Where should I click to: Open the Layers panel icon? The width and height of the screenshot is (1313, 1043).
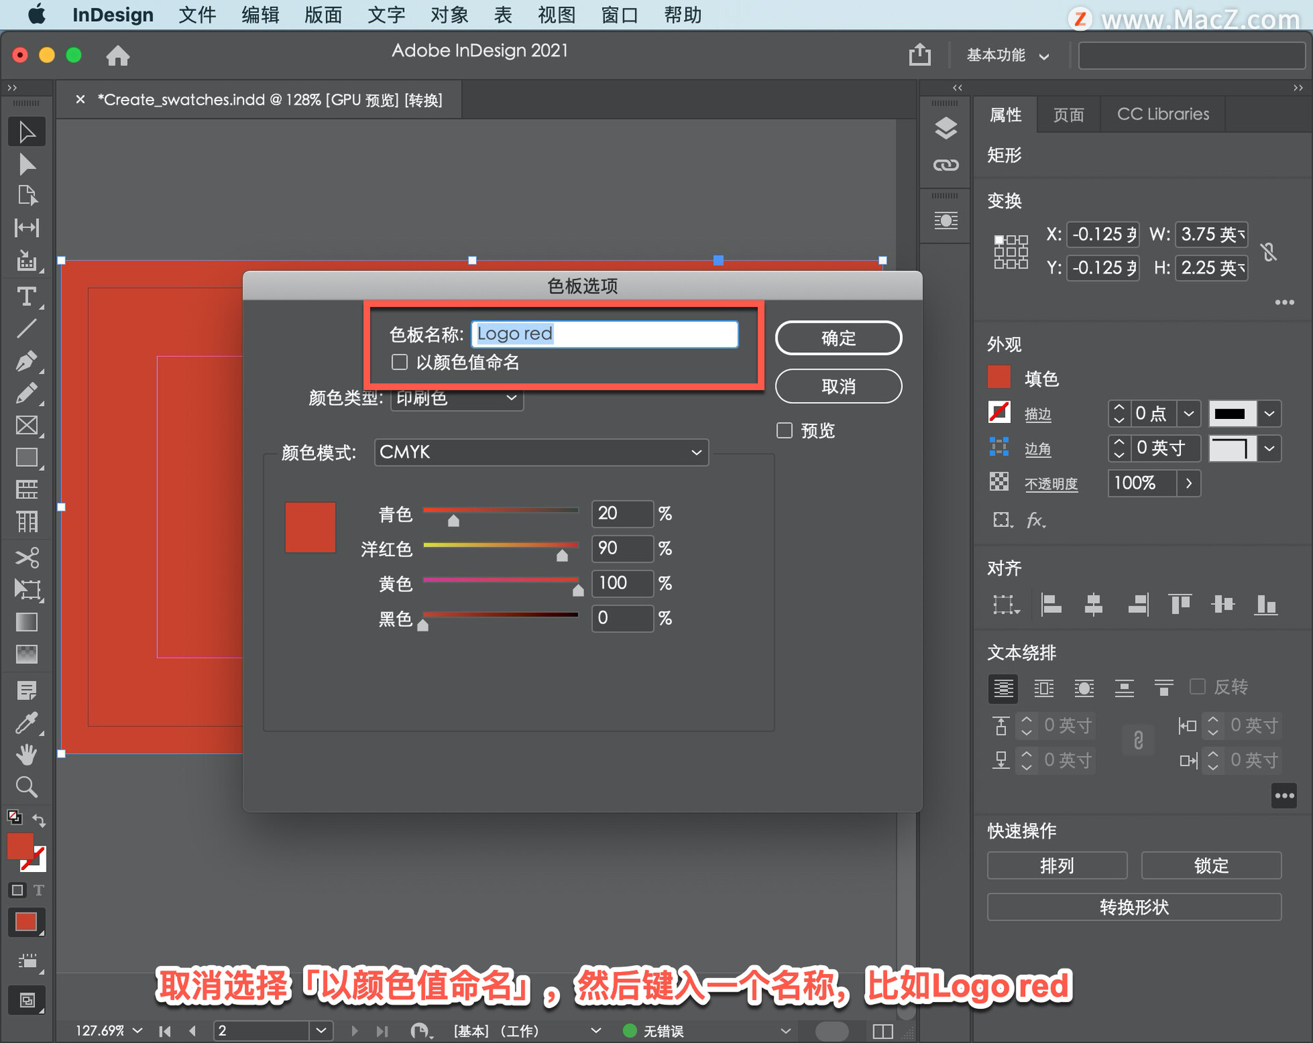(946, 128)
